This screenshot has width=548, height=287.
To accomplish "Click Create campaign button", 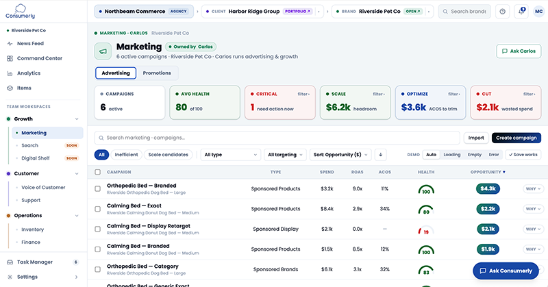I will 516,138.
